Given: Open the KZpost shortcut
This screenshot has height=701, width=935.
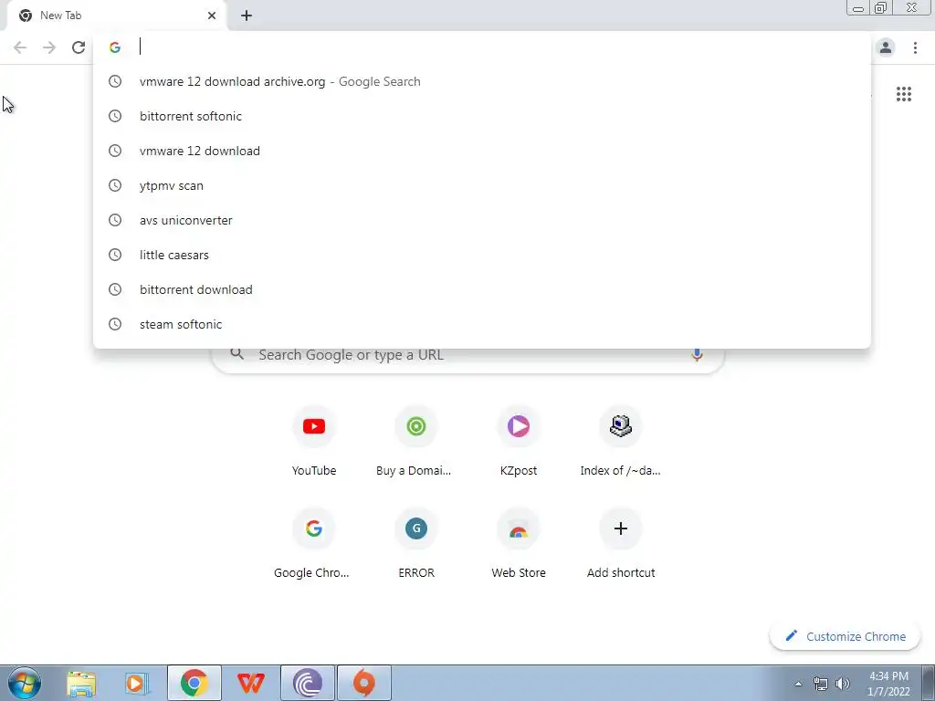Looking at the screenshot, I should (x=519, y=441).
